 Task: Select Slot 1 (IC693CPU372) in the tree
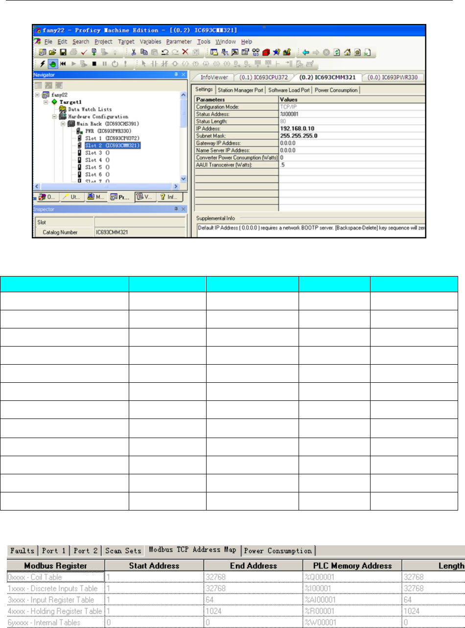coord(112,138)
